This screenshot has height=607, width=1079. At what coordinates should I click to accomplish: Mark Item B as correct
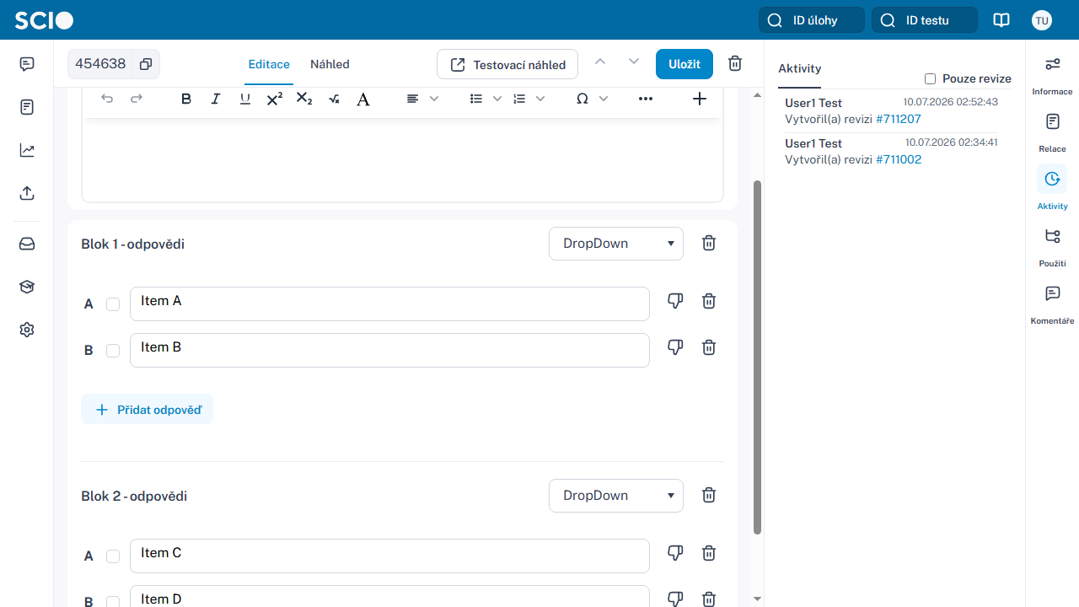click(x=113, y=351)
